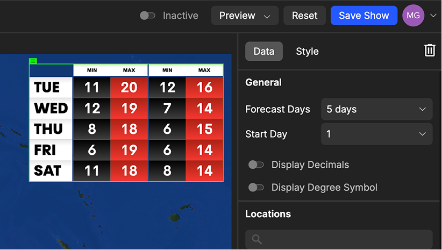Open the Start Day dropdown
442x250 pixels.
[x=376, y=134]
